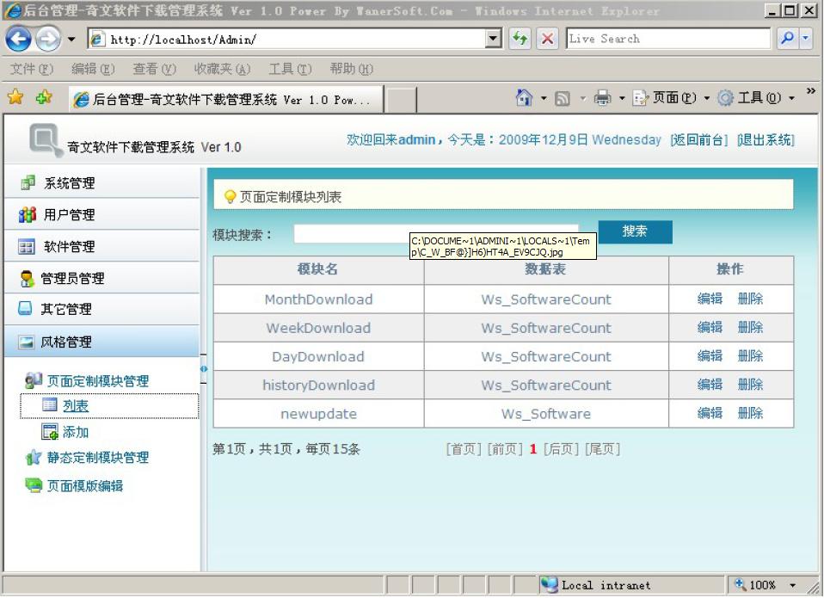Click the 首页 pagination link
This screenshot has width=824, height=598.
pyautogui.click(x=463, y=449)
